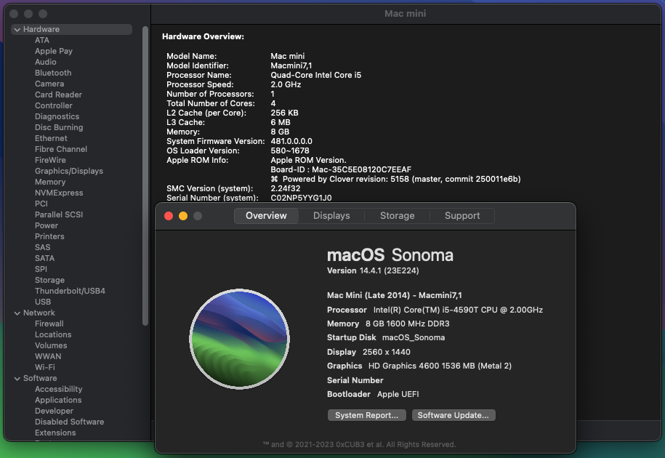Screen dimensions: 665x458
Task: Click the sidebar vertical scrollbar
Action: tap(145, 176)
